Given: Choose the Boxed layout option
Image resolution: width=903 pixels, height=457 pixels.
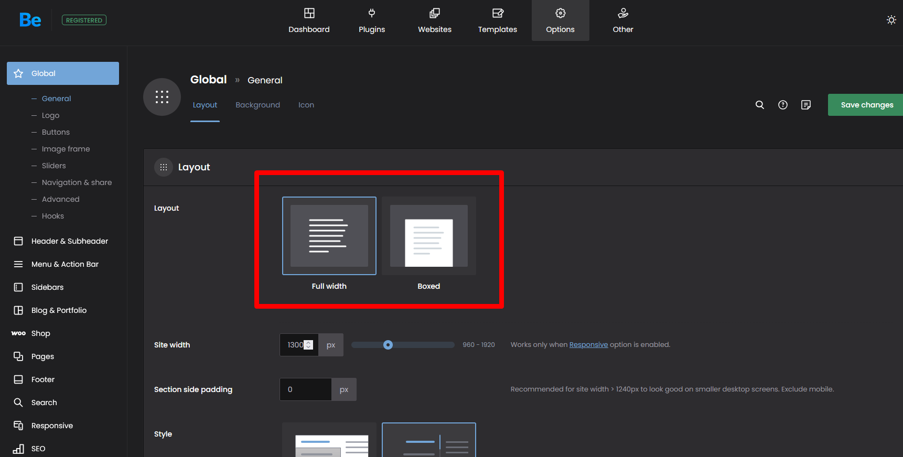Looking at the screenshot, I should click(428, 236).
